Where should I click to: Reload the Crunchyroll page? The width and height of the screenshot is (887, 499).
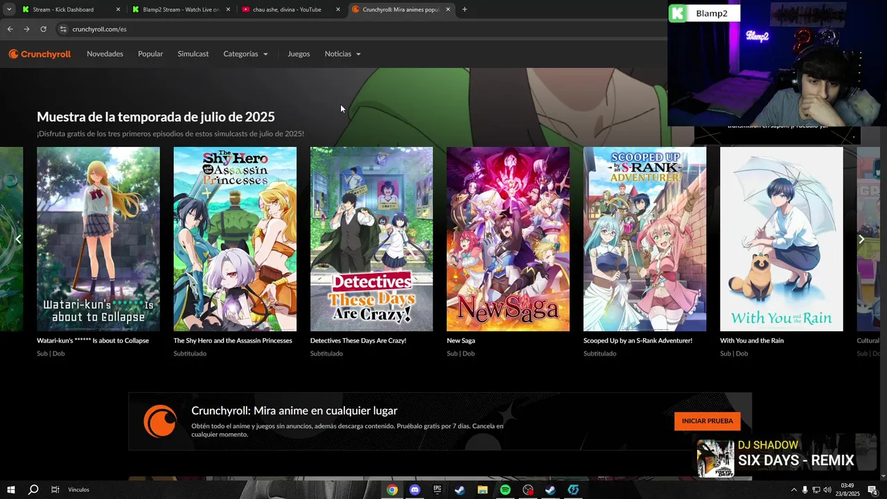tap(43, 29)
